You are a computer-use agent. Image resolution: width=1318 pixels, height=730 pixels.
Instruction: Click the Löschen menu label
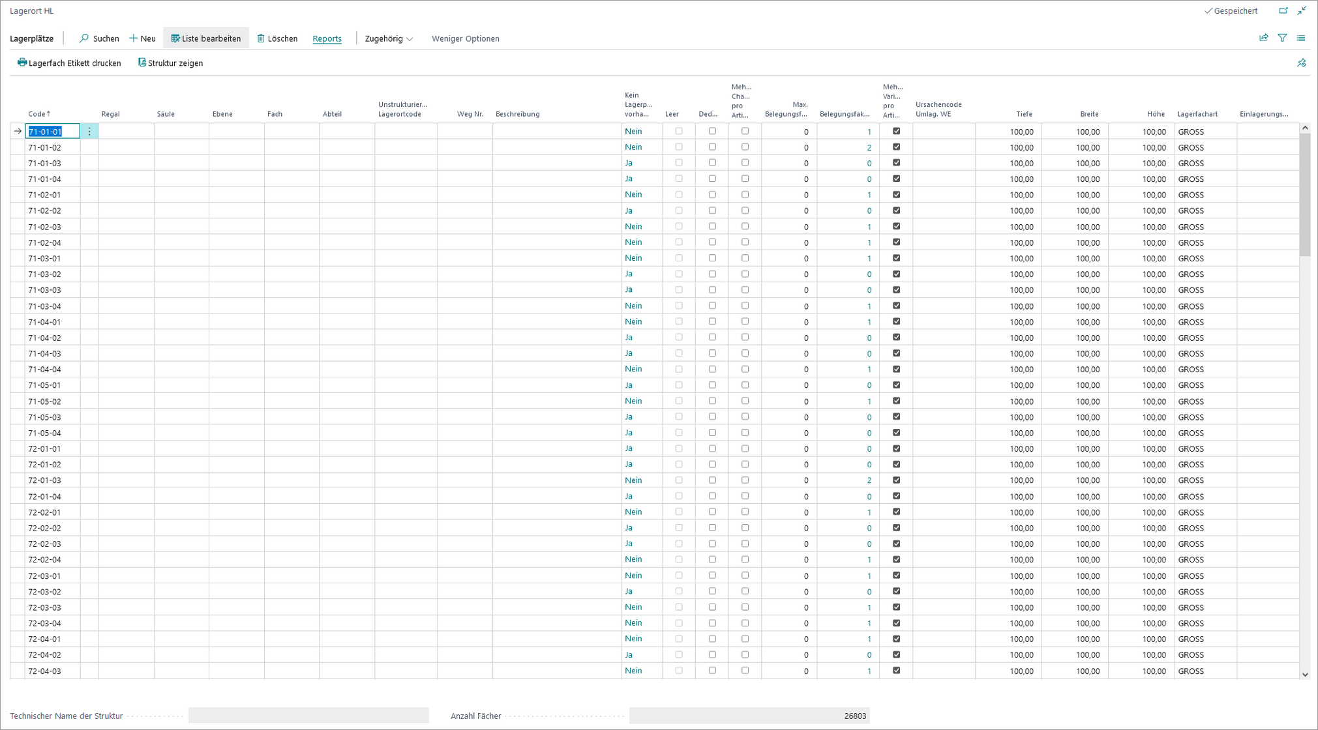282,38
